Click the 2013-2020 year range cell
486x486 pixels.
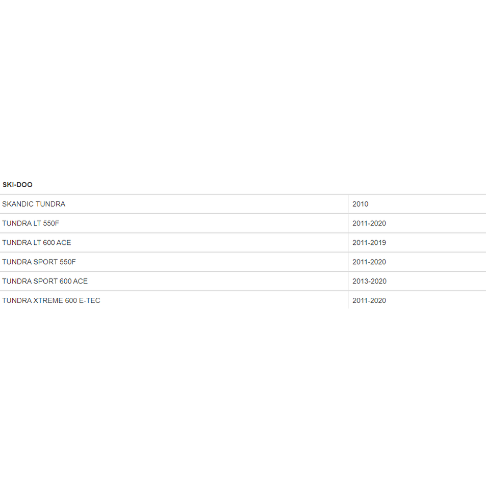[369, 281]
